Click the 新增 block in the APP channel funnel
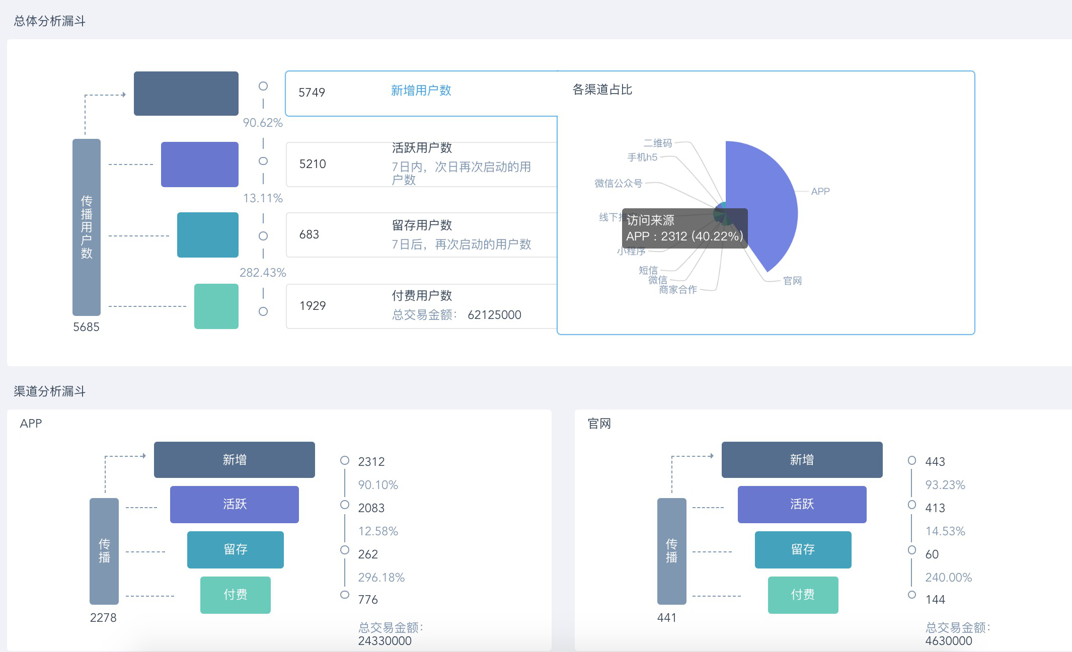This screenshot has height=652, width=1072. (234, 460)
